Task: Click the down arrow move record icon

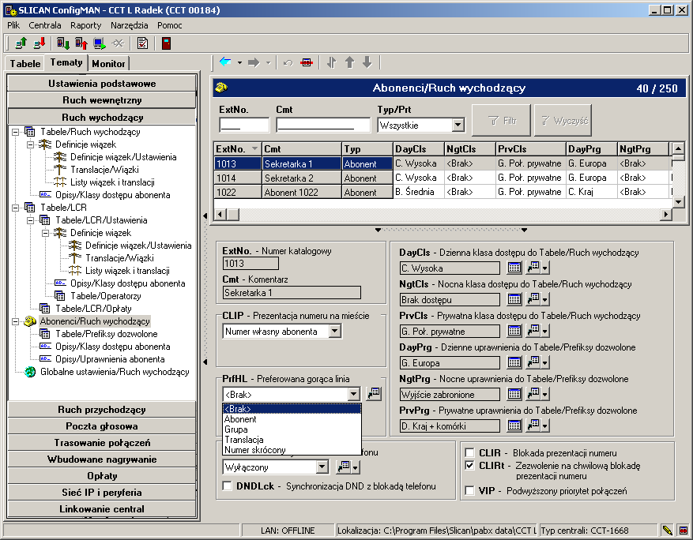Action: pyautogui.click(x=367, y=62)
